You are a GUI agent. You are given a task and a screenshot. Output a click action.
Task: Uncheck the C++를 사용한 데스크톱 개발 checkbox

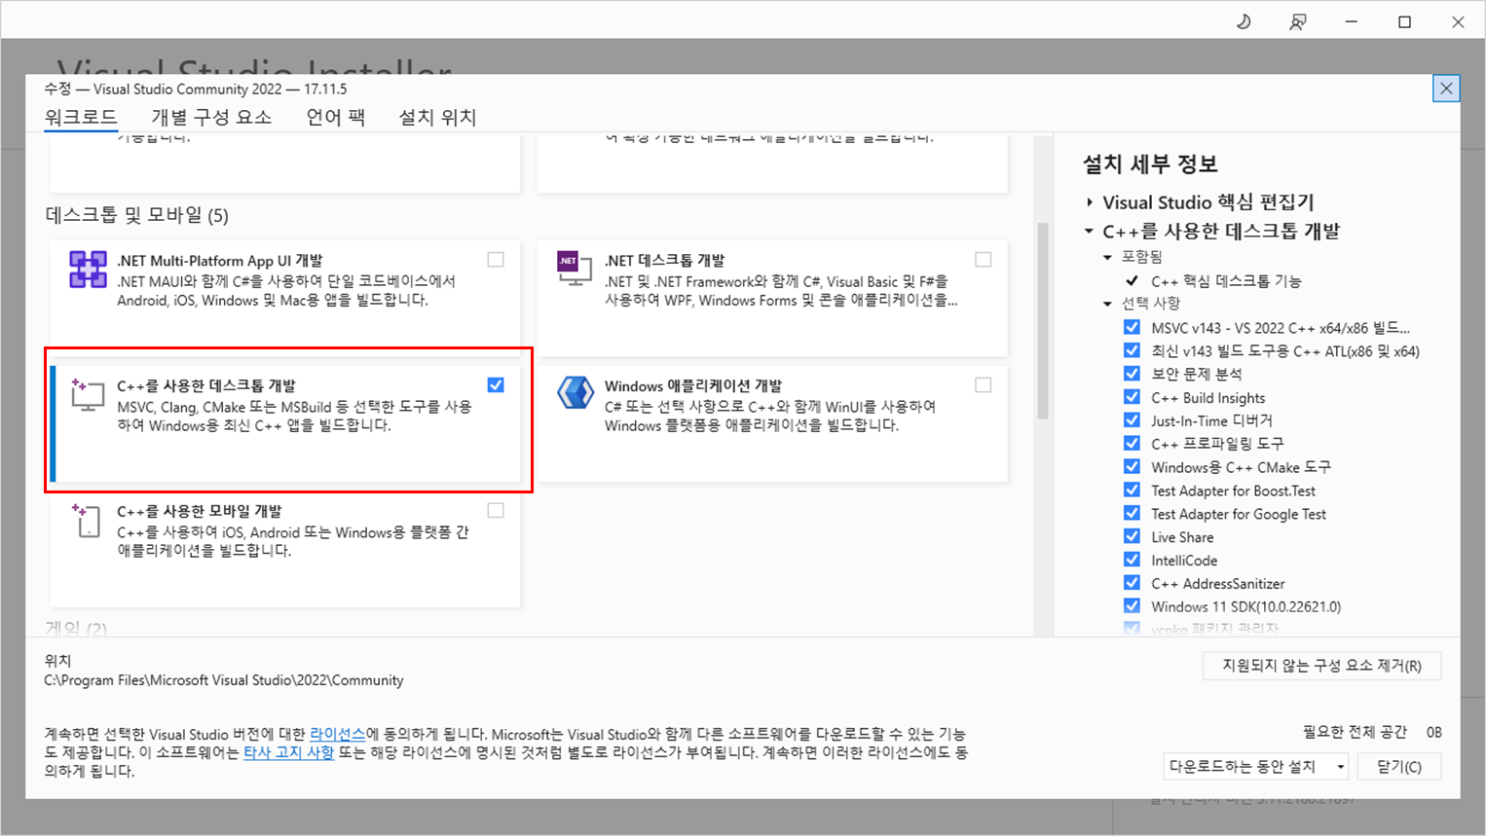[x=496, y=384]
